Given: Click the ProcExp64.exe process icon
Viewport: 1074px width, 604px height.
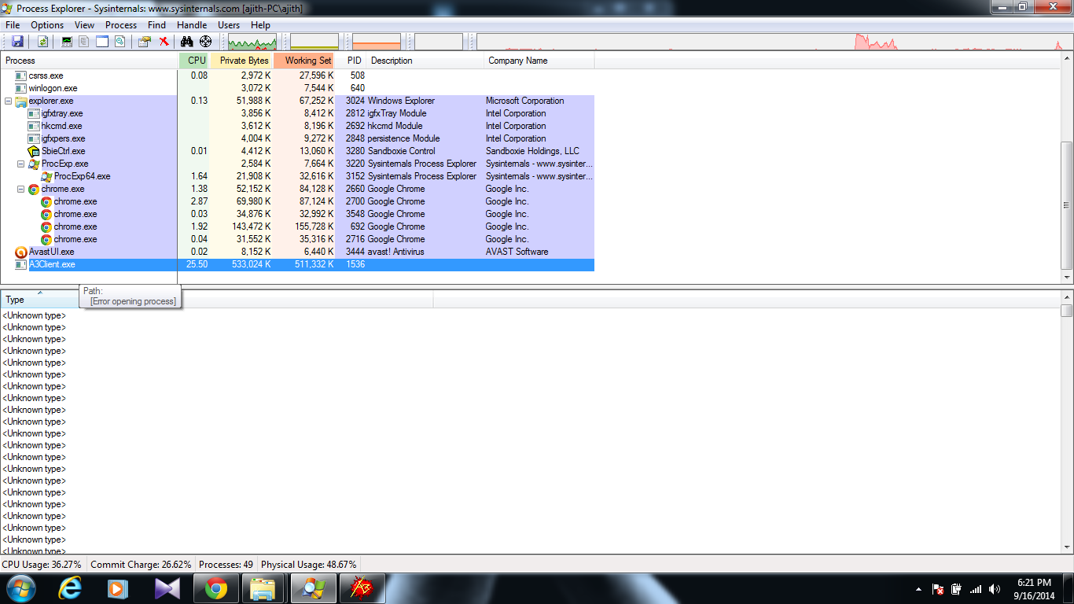Looking at the screenshot, I should pyautogui.click(x=46, y=176).
